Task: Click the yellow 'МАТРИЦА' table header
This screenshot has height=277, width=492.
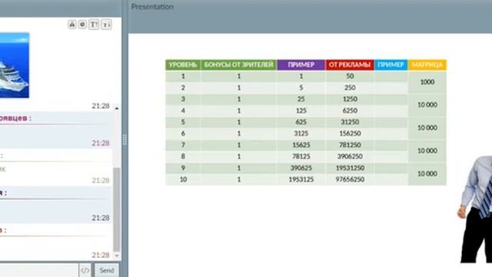Action: pyautogui.click(x=427, y=65)
